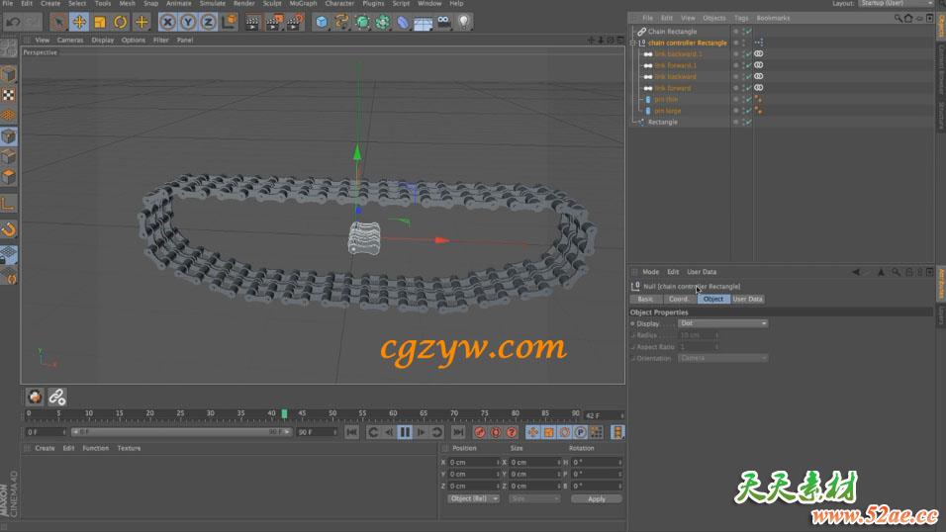The image size is (946, 532).
Task: Collapse the chain controller Rectangle tree node
Action: click(x=633, y=43)
